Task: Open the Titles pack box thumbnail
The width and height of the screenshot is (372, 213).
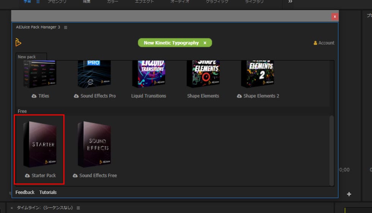Action: 40,74
